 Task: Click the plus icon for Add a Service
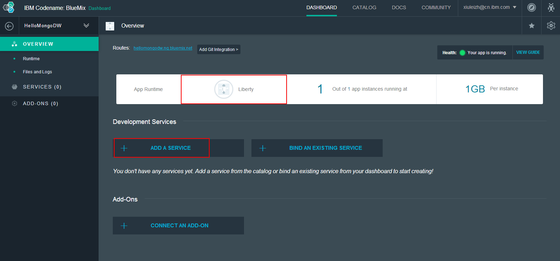[x=124, y=148]
